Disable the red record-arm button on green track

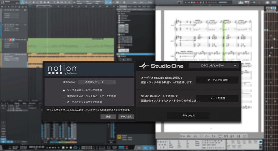point(11,40)
